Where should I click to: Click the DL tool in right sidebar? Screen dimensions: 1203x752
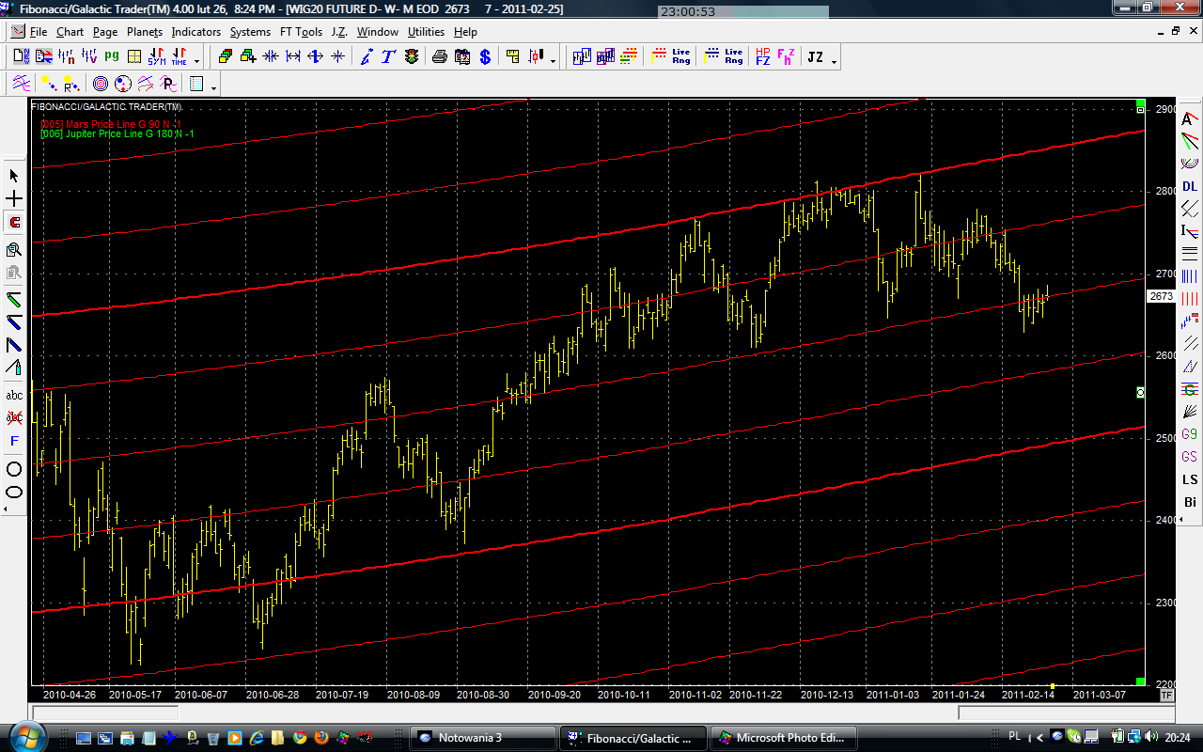tap(1190, 186)
